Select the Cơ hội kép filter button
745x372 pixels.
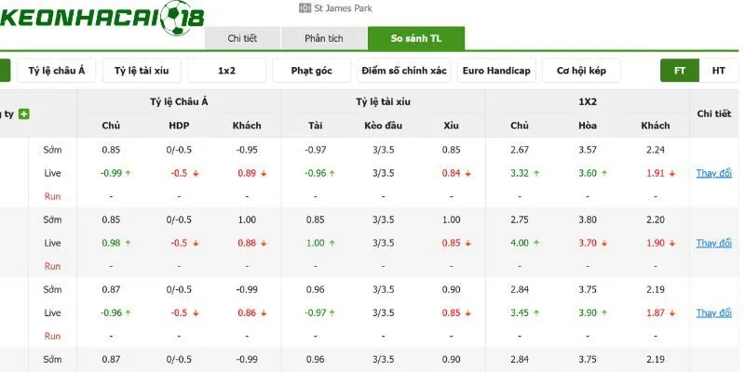581,71
